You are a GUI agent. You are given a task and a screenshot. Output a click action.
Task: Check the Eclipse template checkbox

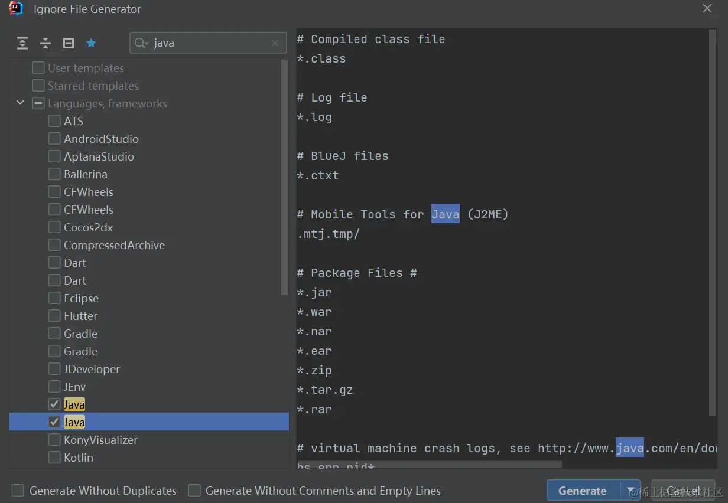[54, 298]
